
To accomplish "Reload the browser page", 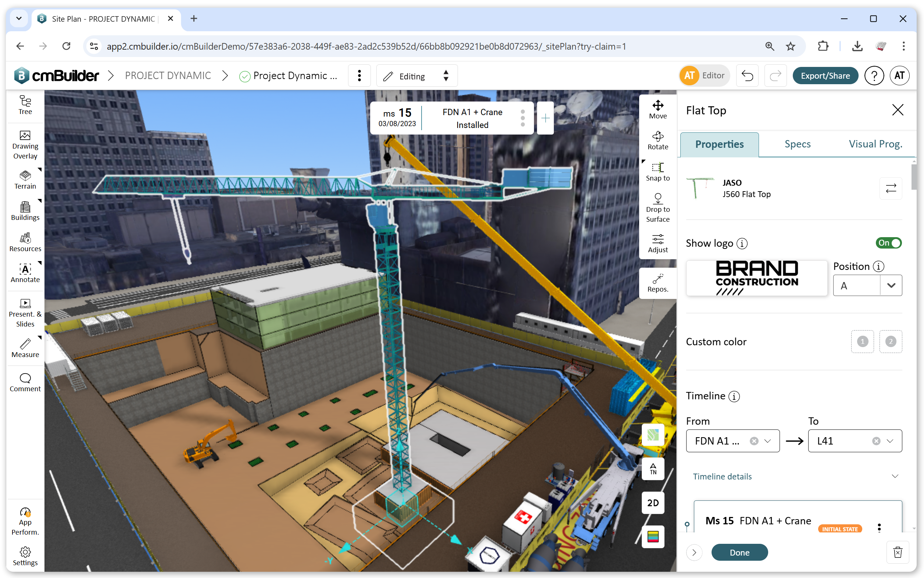I will tap(67, 46).
